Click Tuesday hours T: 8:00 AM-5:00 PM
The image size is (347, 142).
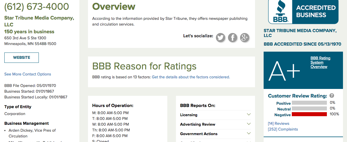click(110, 118)
